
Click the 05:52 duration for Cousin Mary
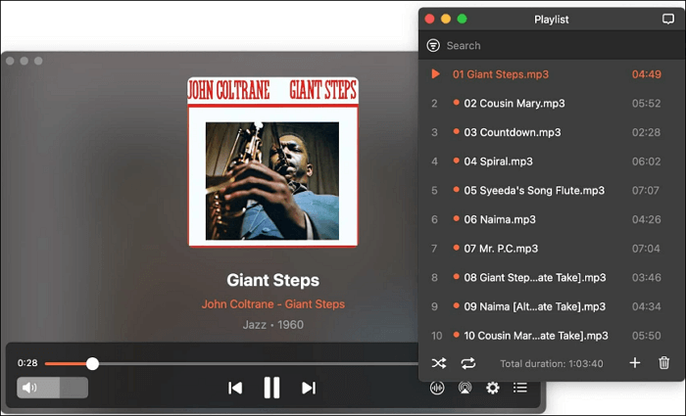click(x=646, y=103)
